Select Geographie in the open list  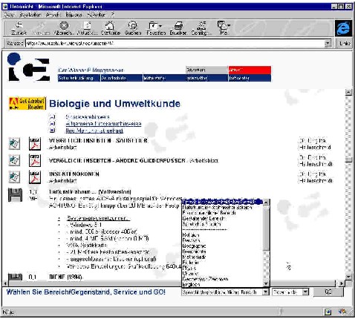coord(194,246)
